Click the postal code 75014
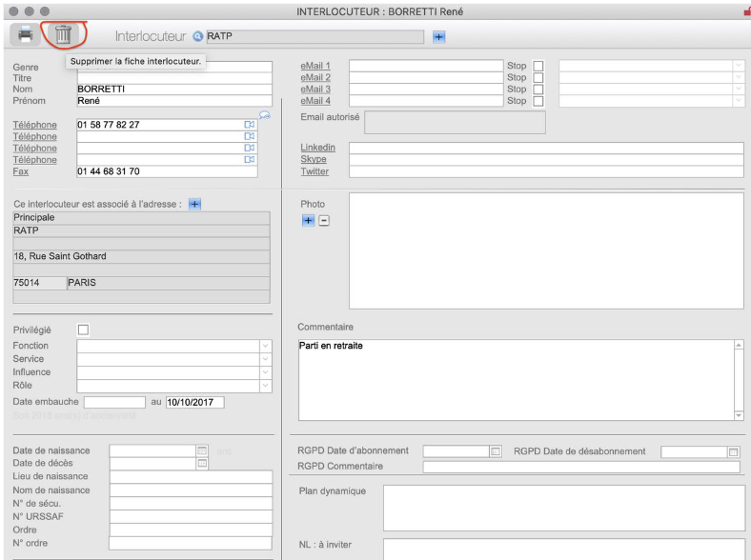 [x=40, y=283]
